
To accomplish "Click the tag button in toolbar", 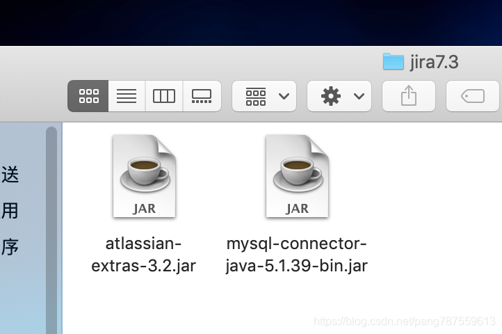I will point(473,96).
